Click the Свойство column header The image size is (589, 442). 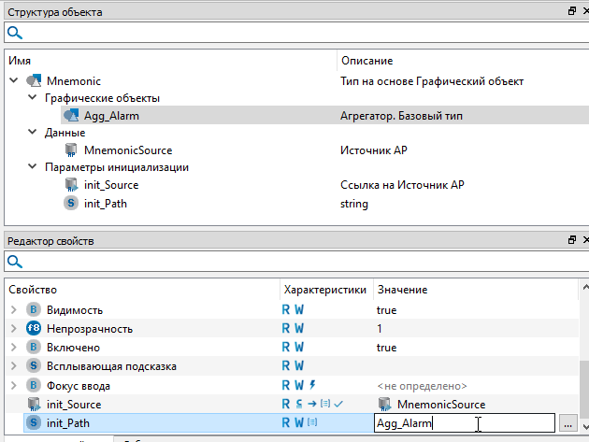(x=34, y=290)
